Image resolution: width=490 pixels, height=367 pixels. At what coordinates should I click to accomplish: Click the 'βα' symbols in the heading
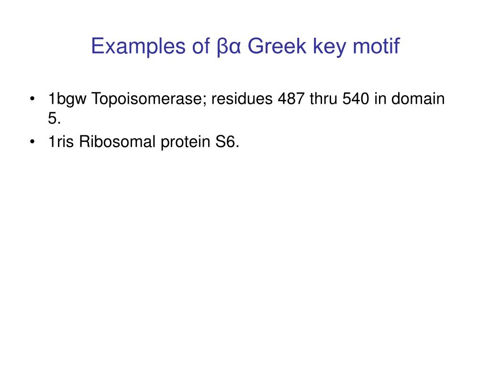[229, 47]
